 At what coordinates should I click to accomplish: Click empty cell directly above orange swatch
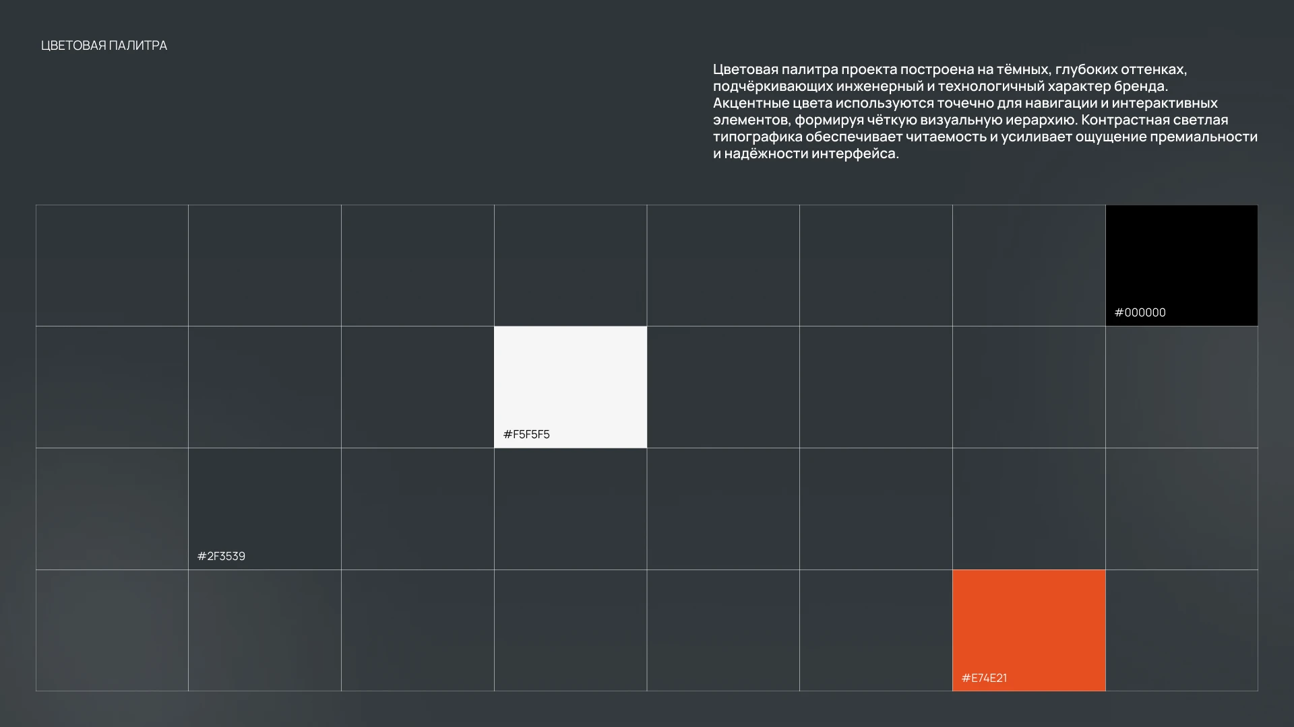pos(1028,508)
